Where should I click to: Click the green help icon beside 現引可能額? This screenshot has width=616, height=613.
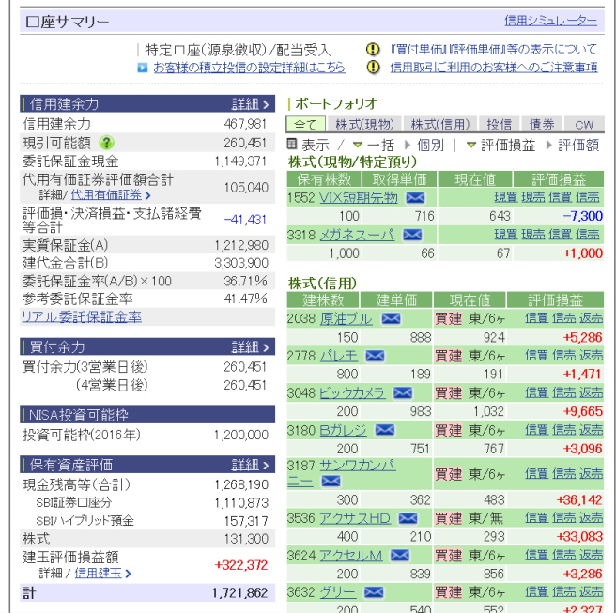pyautogui.click(x=107, y=143)
